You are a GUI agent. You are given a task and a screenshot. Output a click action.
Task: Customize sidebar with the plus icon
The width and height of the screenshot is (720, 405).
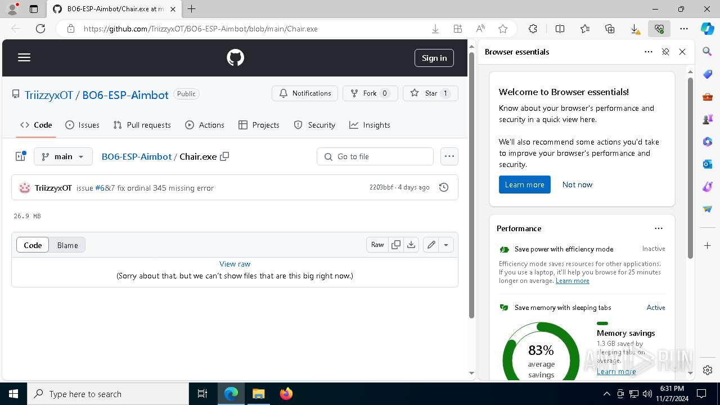(x=708, y=246)
